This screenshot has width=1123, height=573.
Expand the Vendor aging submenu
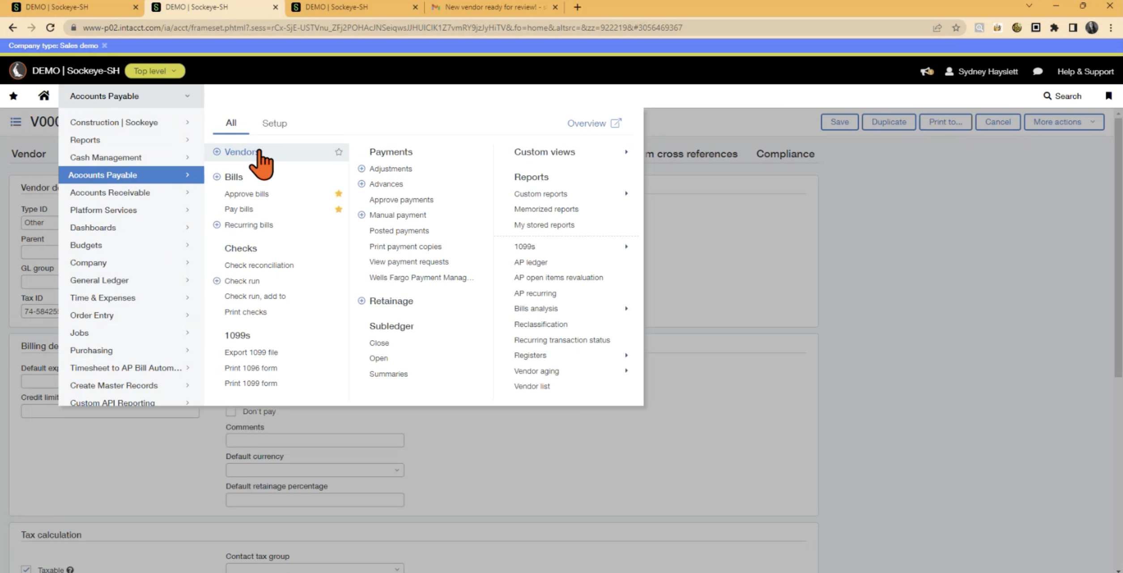[x=626, y=371]
